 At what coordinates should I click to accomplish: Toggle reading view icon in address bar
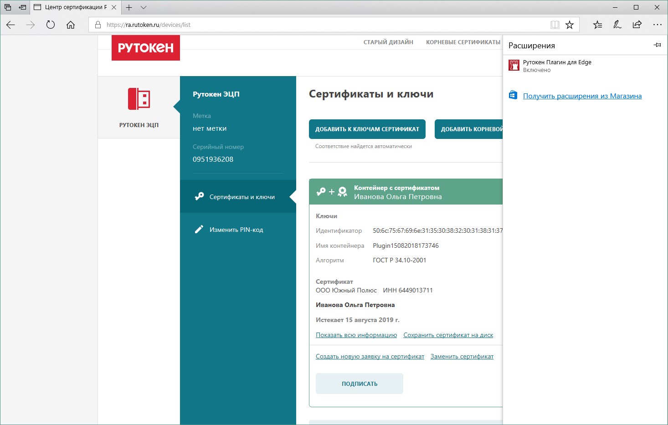[x=555, y=25]
